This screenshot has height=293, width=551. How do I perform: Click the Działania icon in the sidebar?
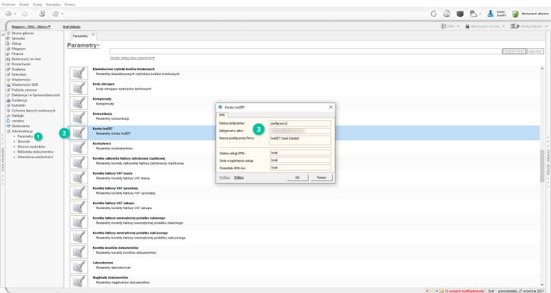(8, 69)
